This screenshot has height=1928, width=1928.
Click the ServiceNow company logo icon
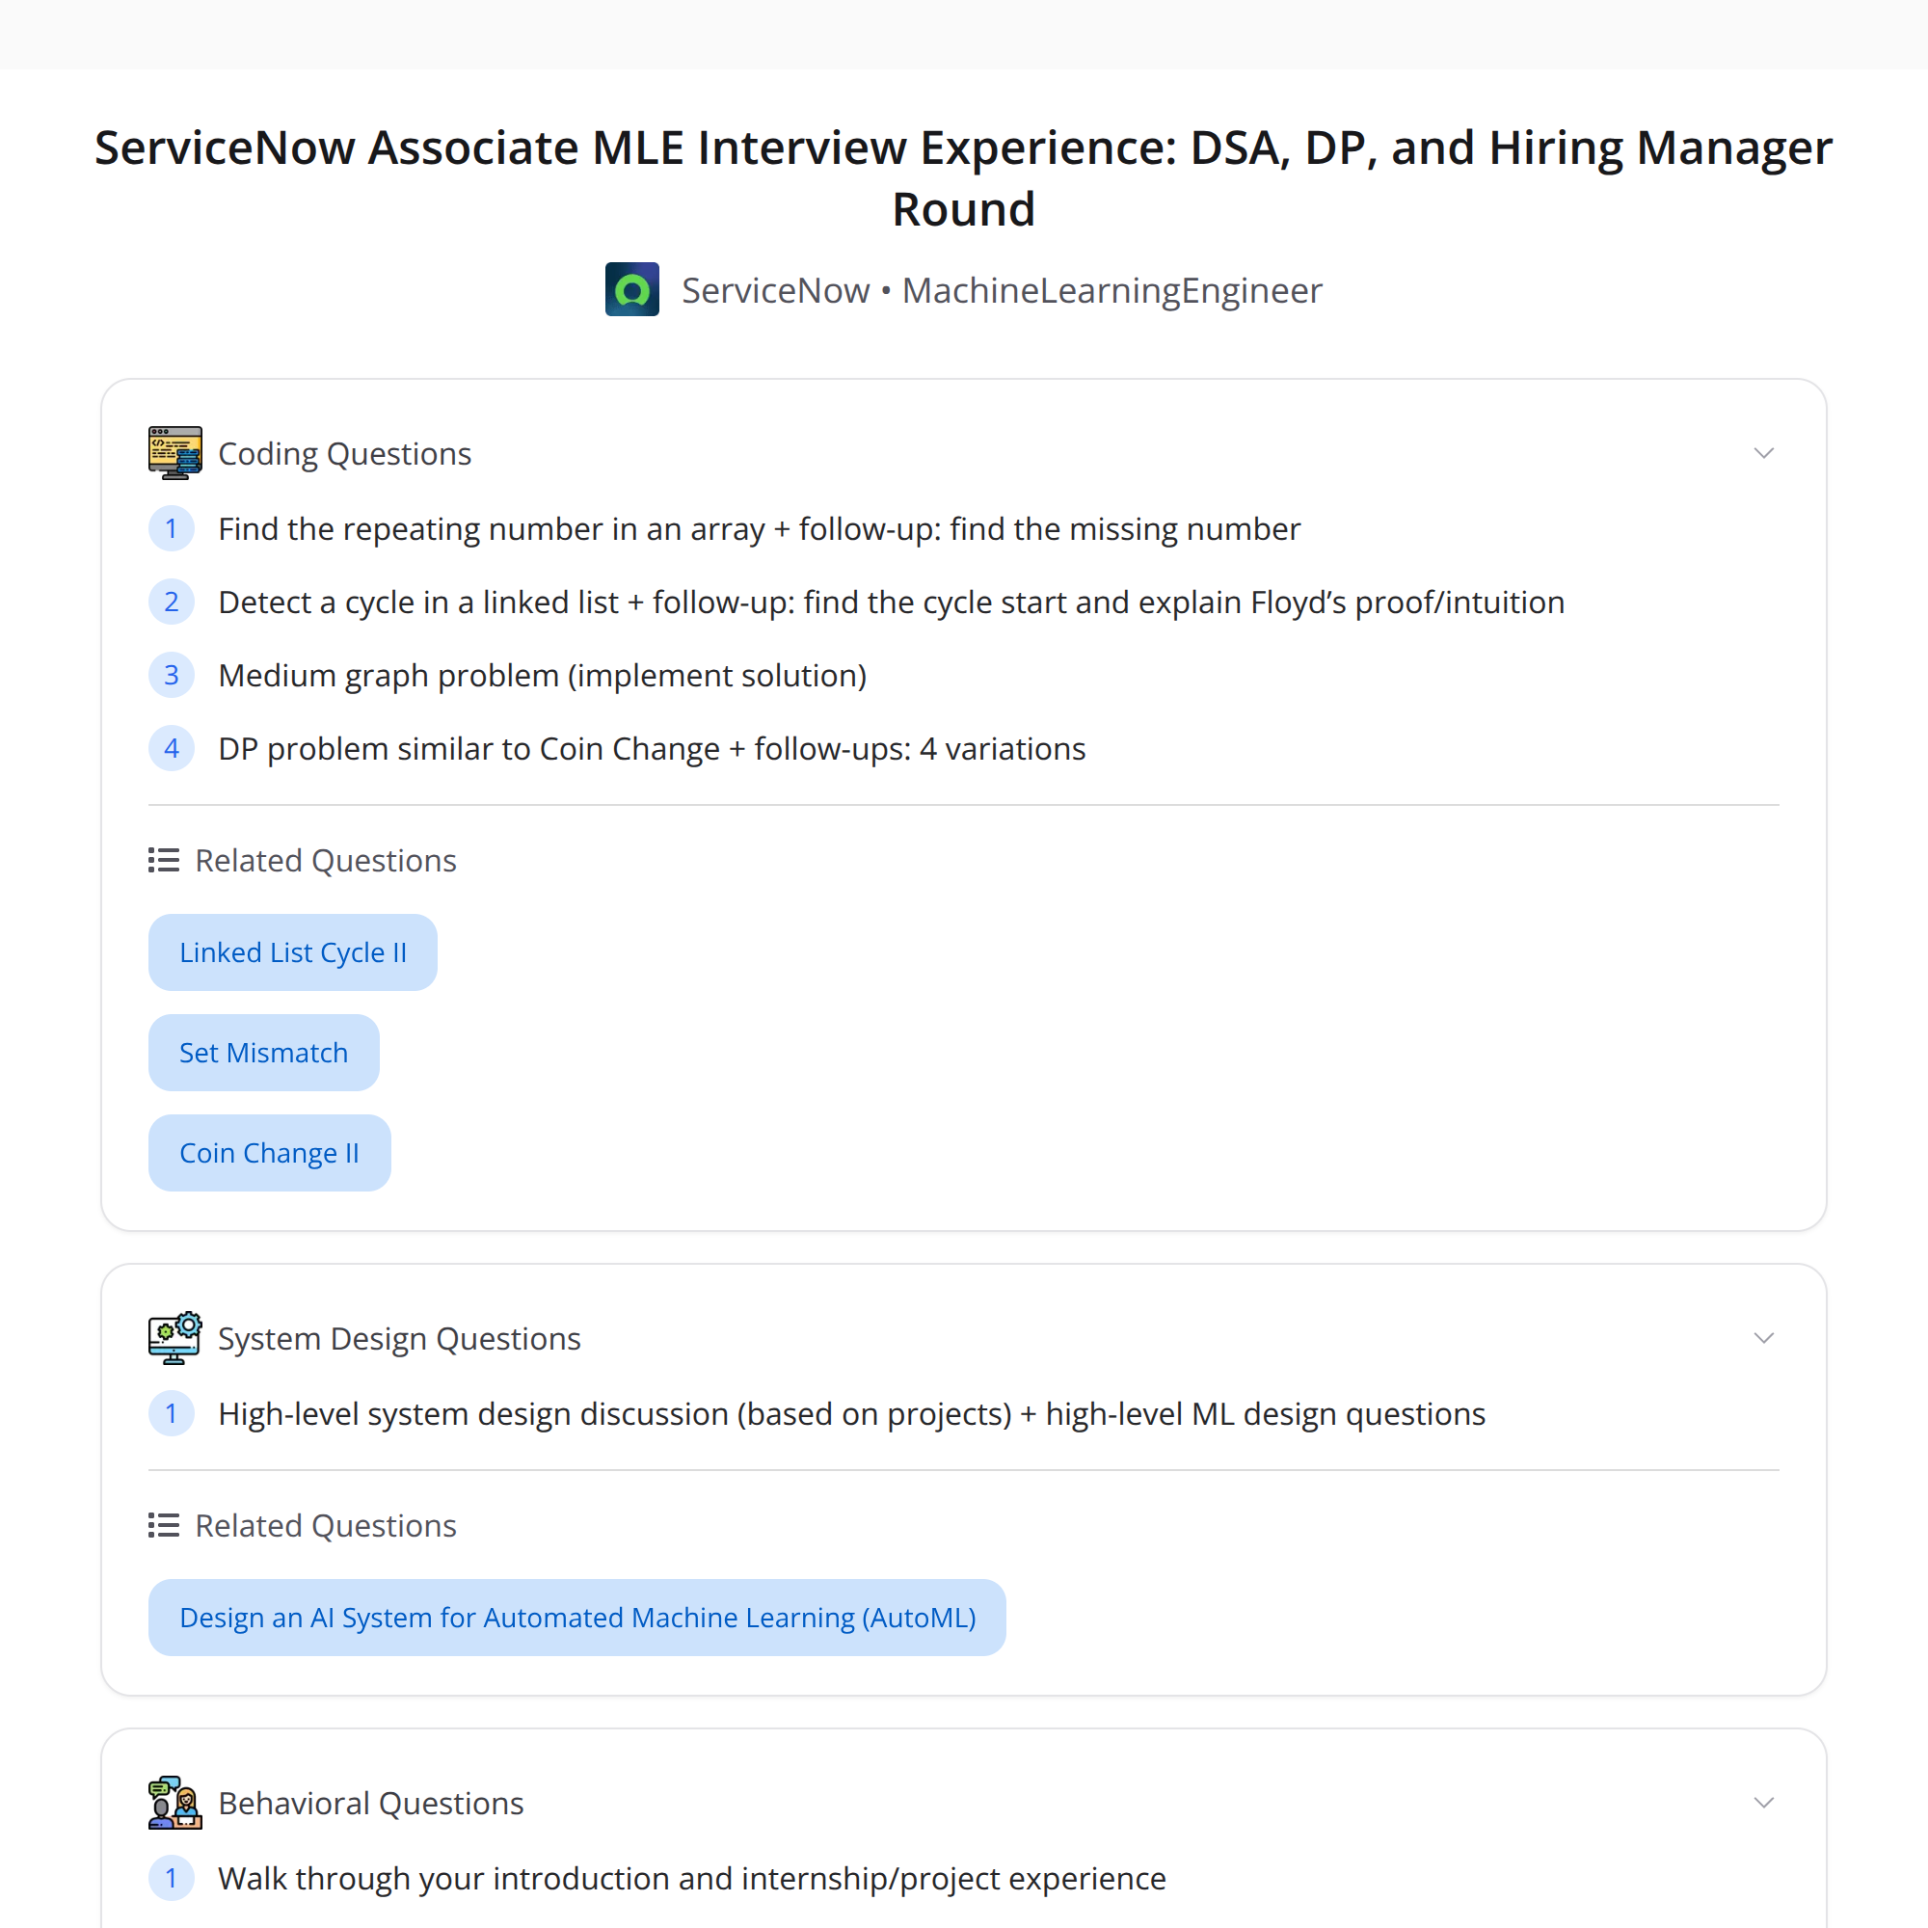[631, 289]
